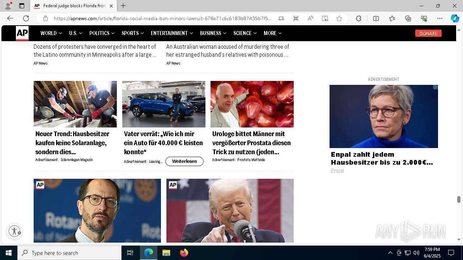Open Windows Start menu
The height and width of the screenshot is (260, 463).
(9, 253)
